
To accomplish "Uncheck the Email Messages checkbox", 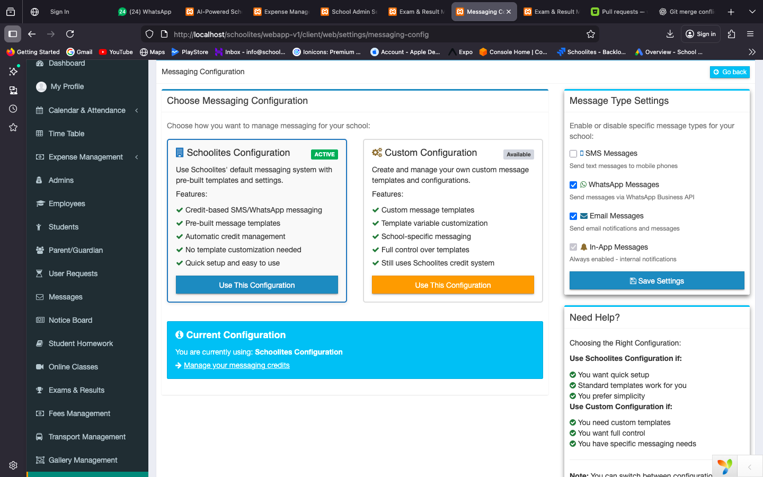I will 573,216.
